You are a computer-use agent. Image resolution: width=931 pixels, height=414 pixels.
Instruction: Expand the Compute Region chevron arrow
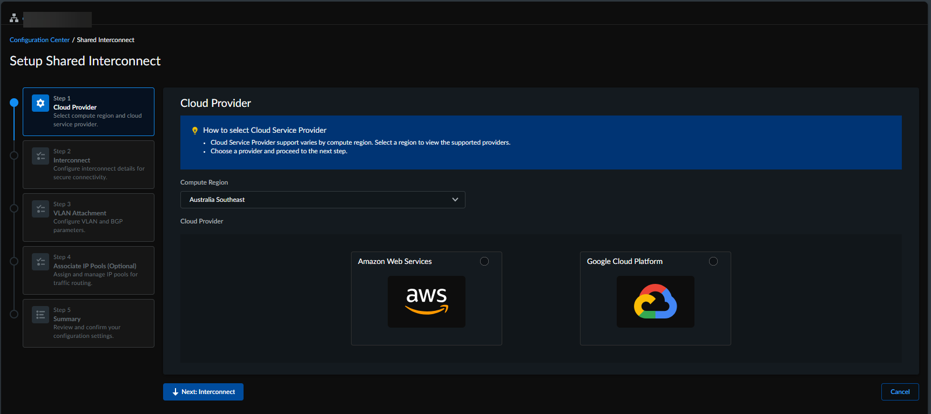[455, 200]
